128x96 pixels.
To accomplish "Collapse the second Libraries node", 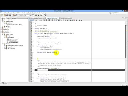I will click(3, 44).
